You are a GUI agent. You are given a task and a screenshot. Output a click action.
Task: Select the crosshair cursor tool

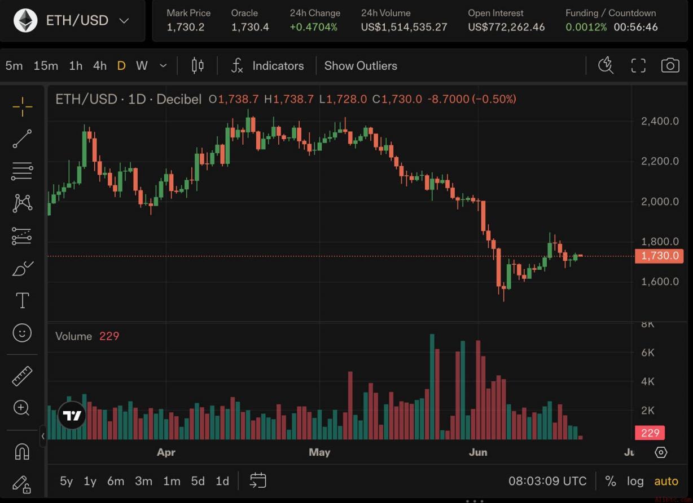[x=22, y=106]
